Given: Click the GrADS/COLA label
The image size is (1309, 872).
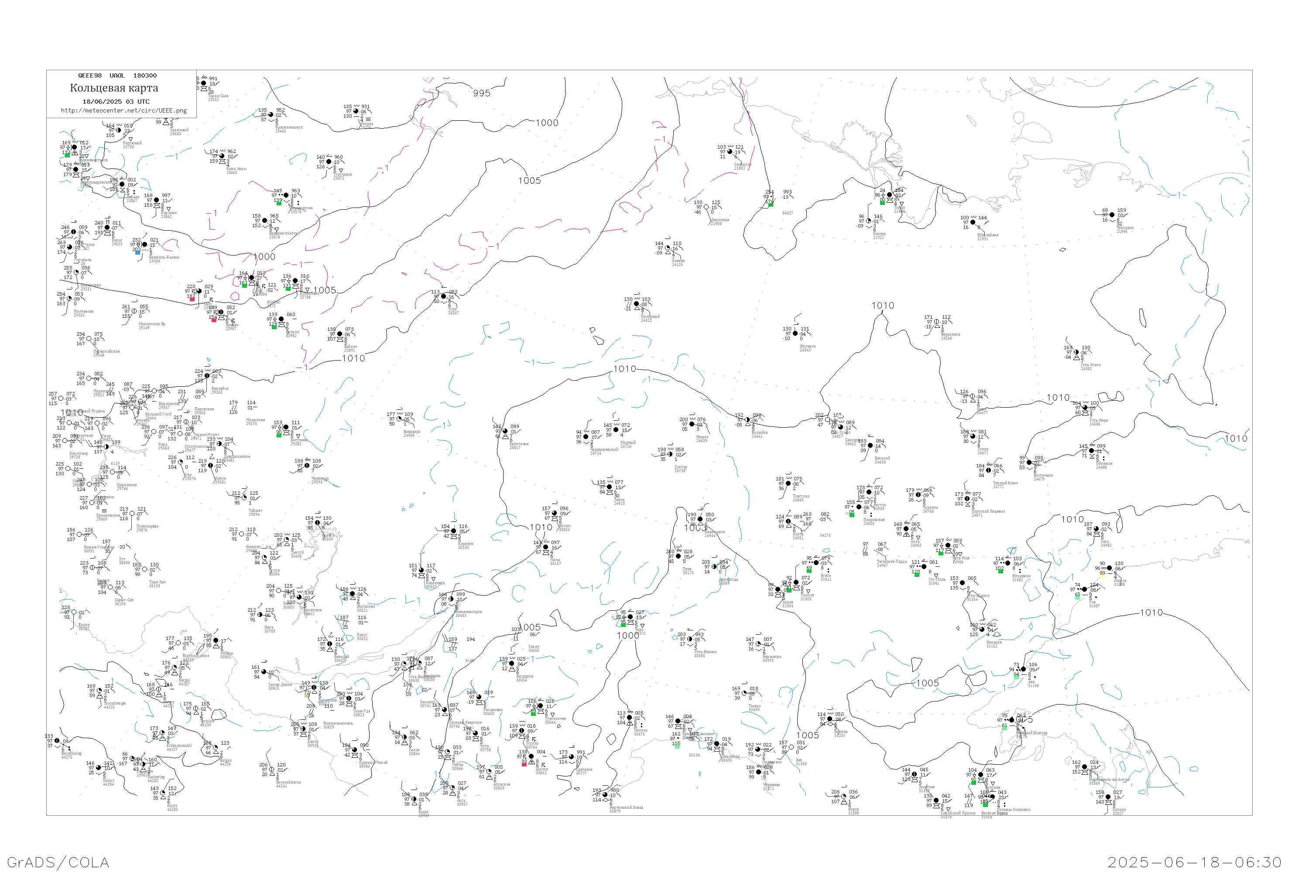Looking at the screenshot, I should 58,862.
